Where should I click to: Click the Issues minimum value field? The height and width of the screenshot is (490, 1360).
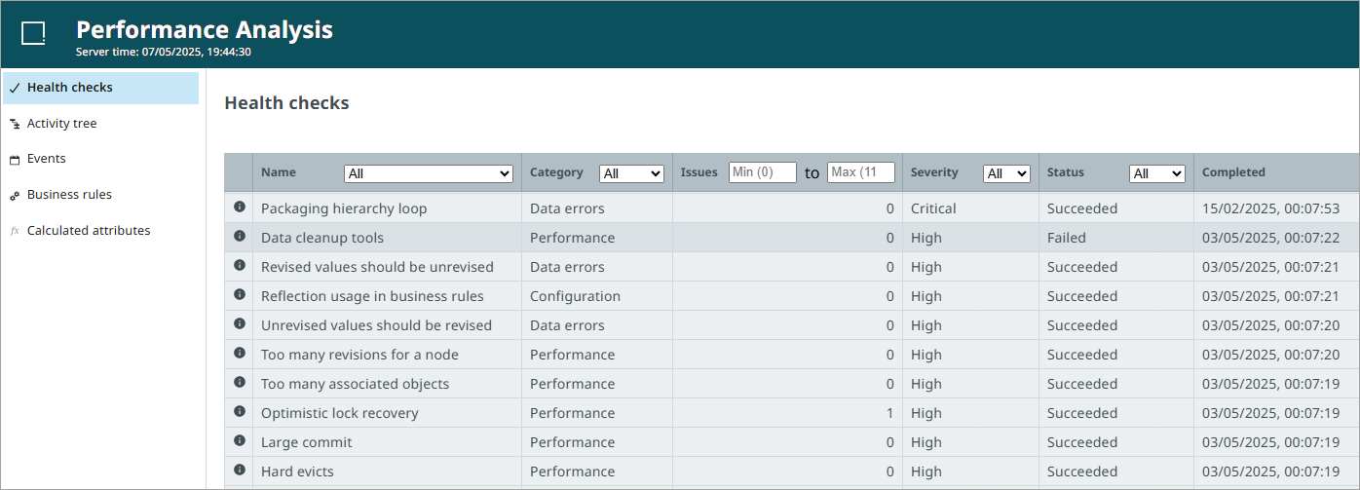pos(763,172)
